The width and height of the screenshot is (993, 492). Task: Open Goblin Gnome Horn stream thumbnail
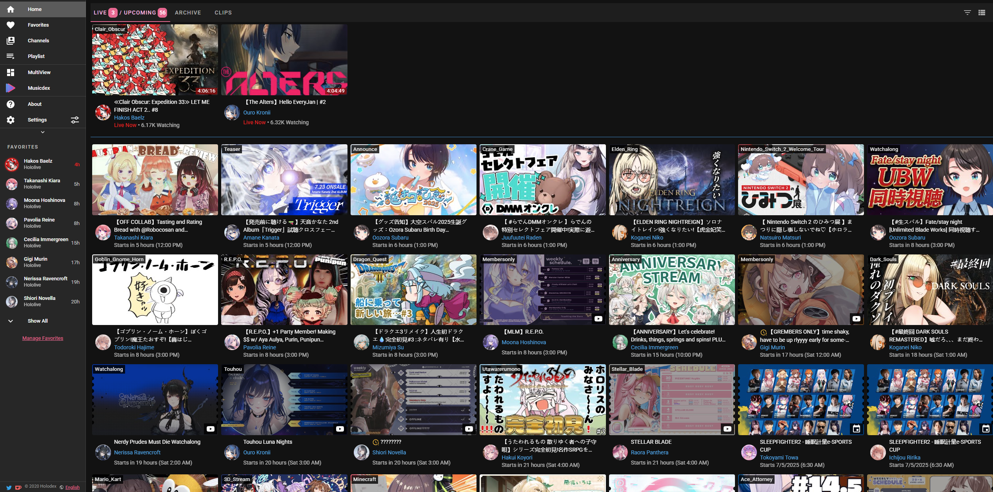coord(155,290)
